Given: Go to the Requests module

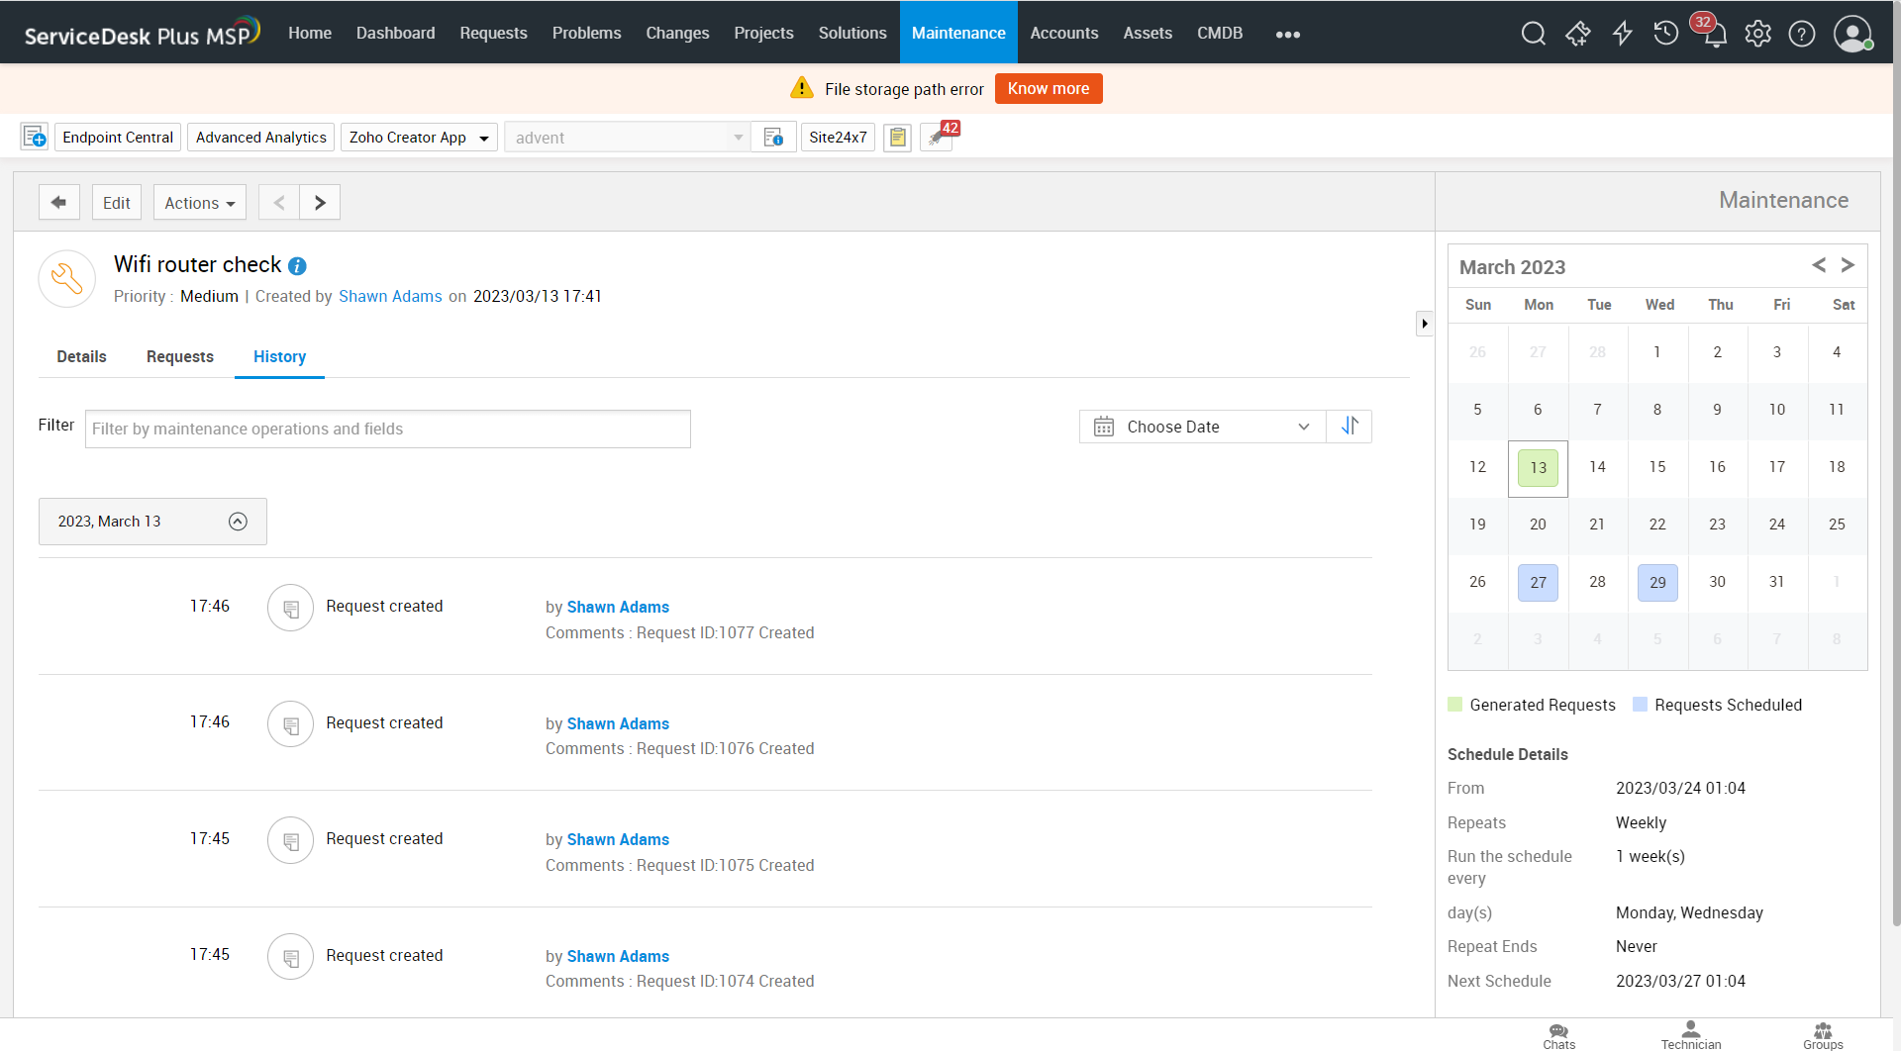Looking at the screenshot, I should 493,33.
